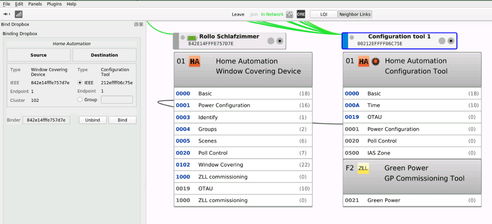Collapse Configuration tool 1 node with right dot button
Screen dimensions: 492x224
click(451, 41)
